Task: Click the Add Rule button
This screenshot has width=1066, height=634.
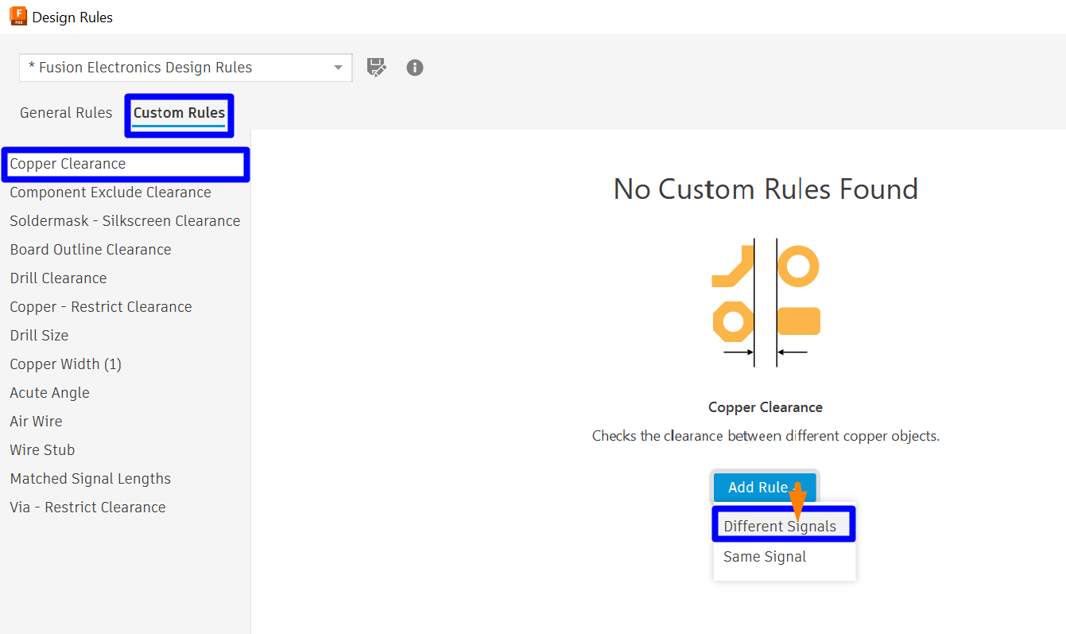Action: tap(757, 486)
